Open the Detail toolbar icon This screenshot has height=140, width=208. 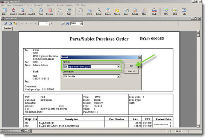click(99, 12)
